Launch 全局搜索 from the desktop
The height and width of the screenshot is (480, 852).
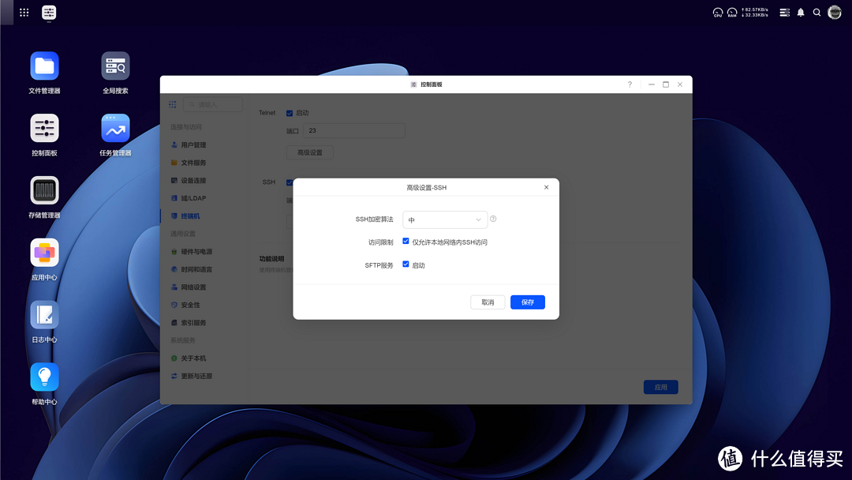click(x=115, y=66)
